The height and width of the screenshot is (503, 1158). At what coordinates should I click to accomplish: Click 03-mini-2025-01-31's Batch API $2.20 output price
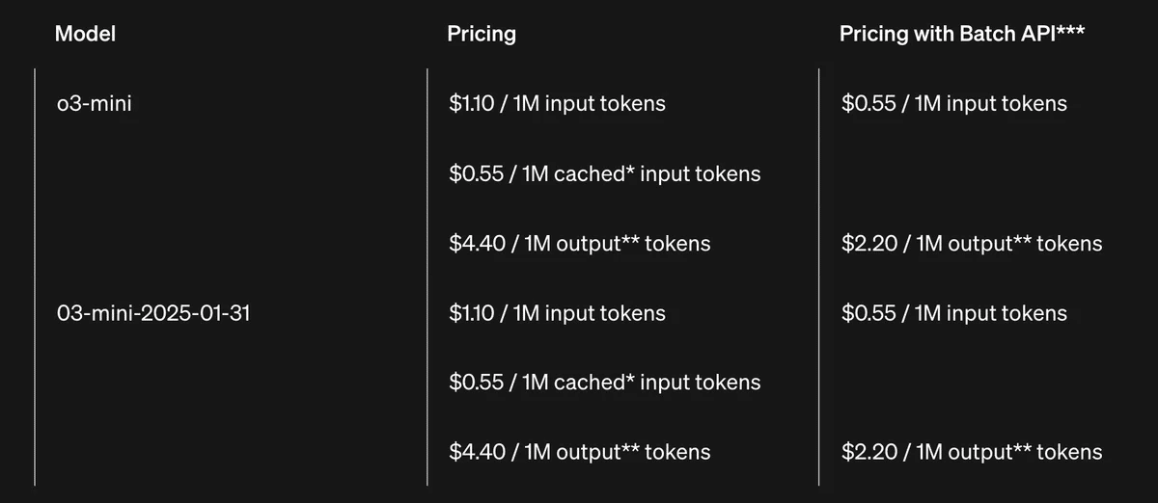(972, 452)
